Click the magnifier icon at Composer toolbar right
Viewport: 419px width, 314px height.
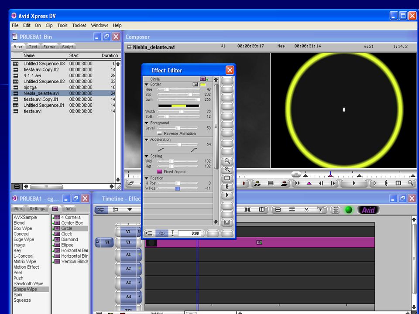[x=411, y=183]
